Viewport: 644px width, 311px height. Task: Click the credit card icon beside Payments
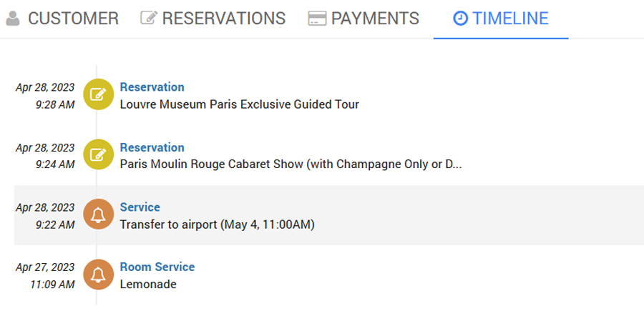[316, 19]
